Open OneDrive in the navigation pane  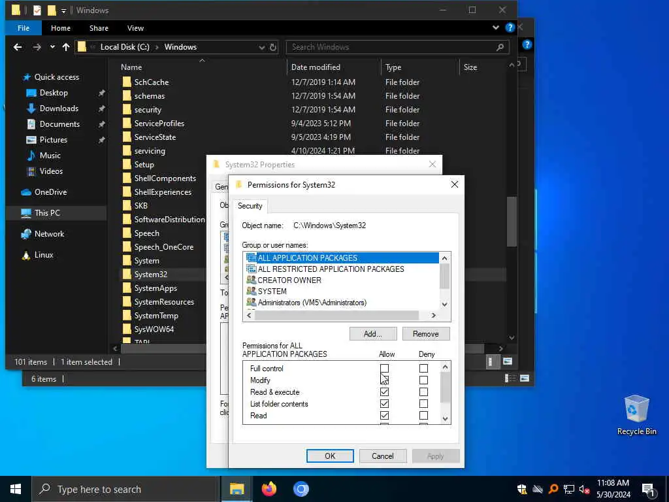pyautogui.click(x=50, y=192)
